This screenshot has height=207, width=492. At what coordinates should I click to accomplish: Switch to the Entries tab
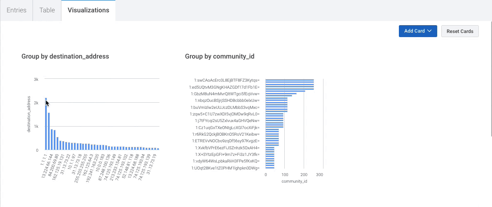coord(16,10)
